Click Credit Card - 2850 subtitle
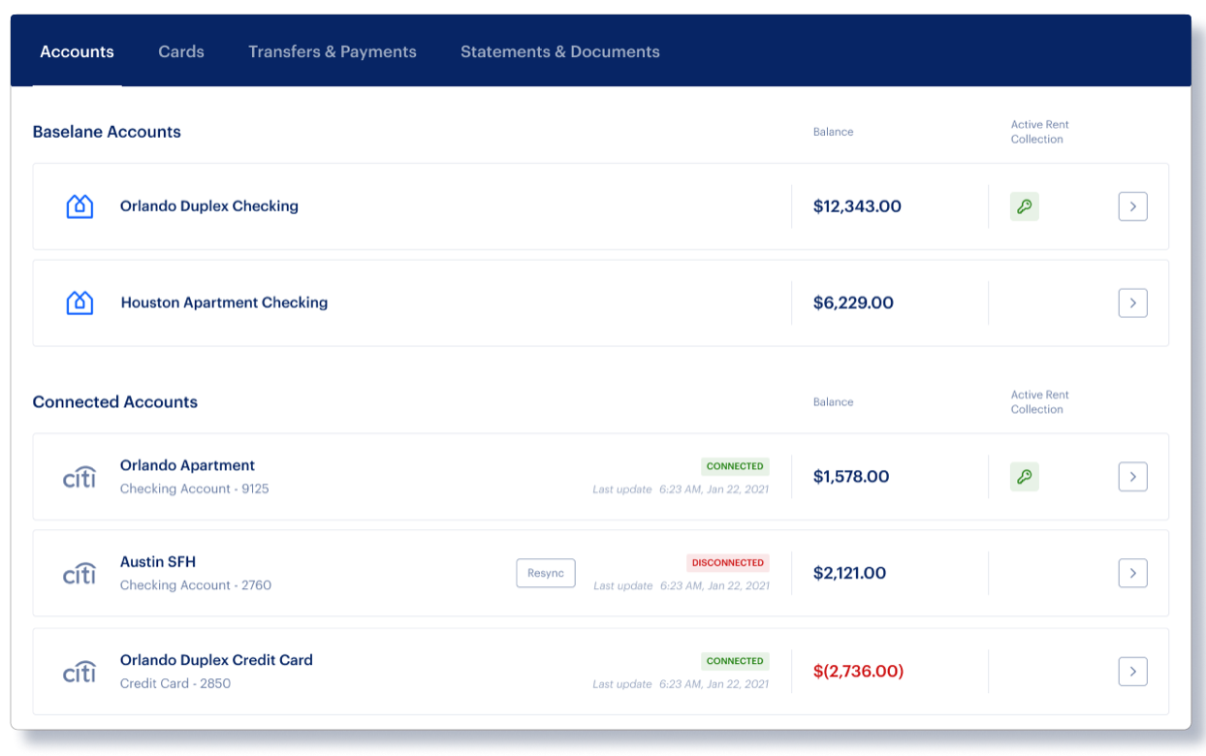 click(175, 683)
